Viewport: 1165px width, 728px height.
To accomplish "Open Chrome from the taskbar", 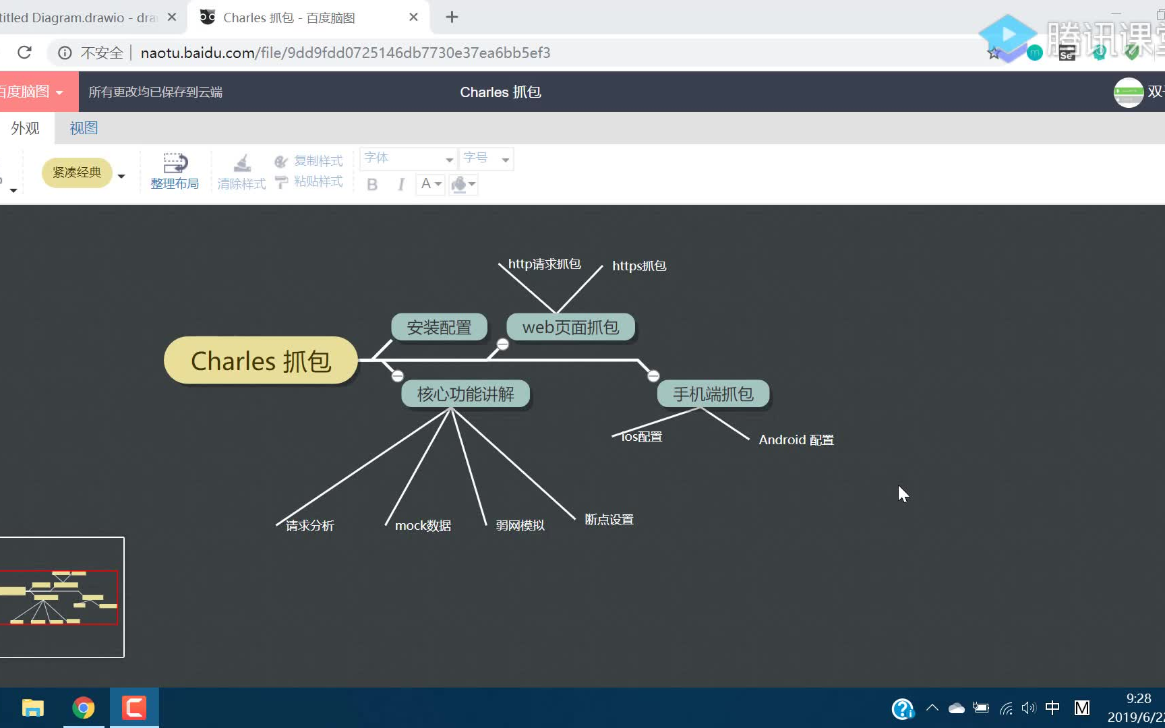I will click(84, 708).
